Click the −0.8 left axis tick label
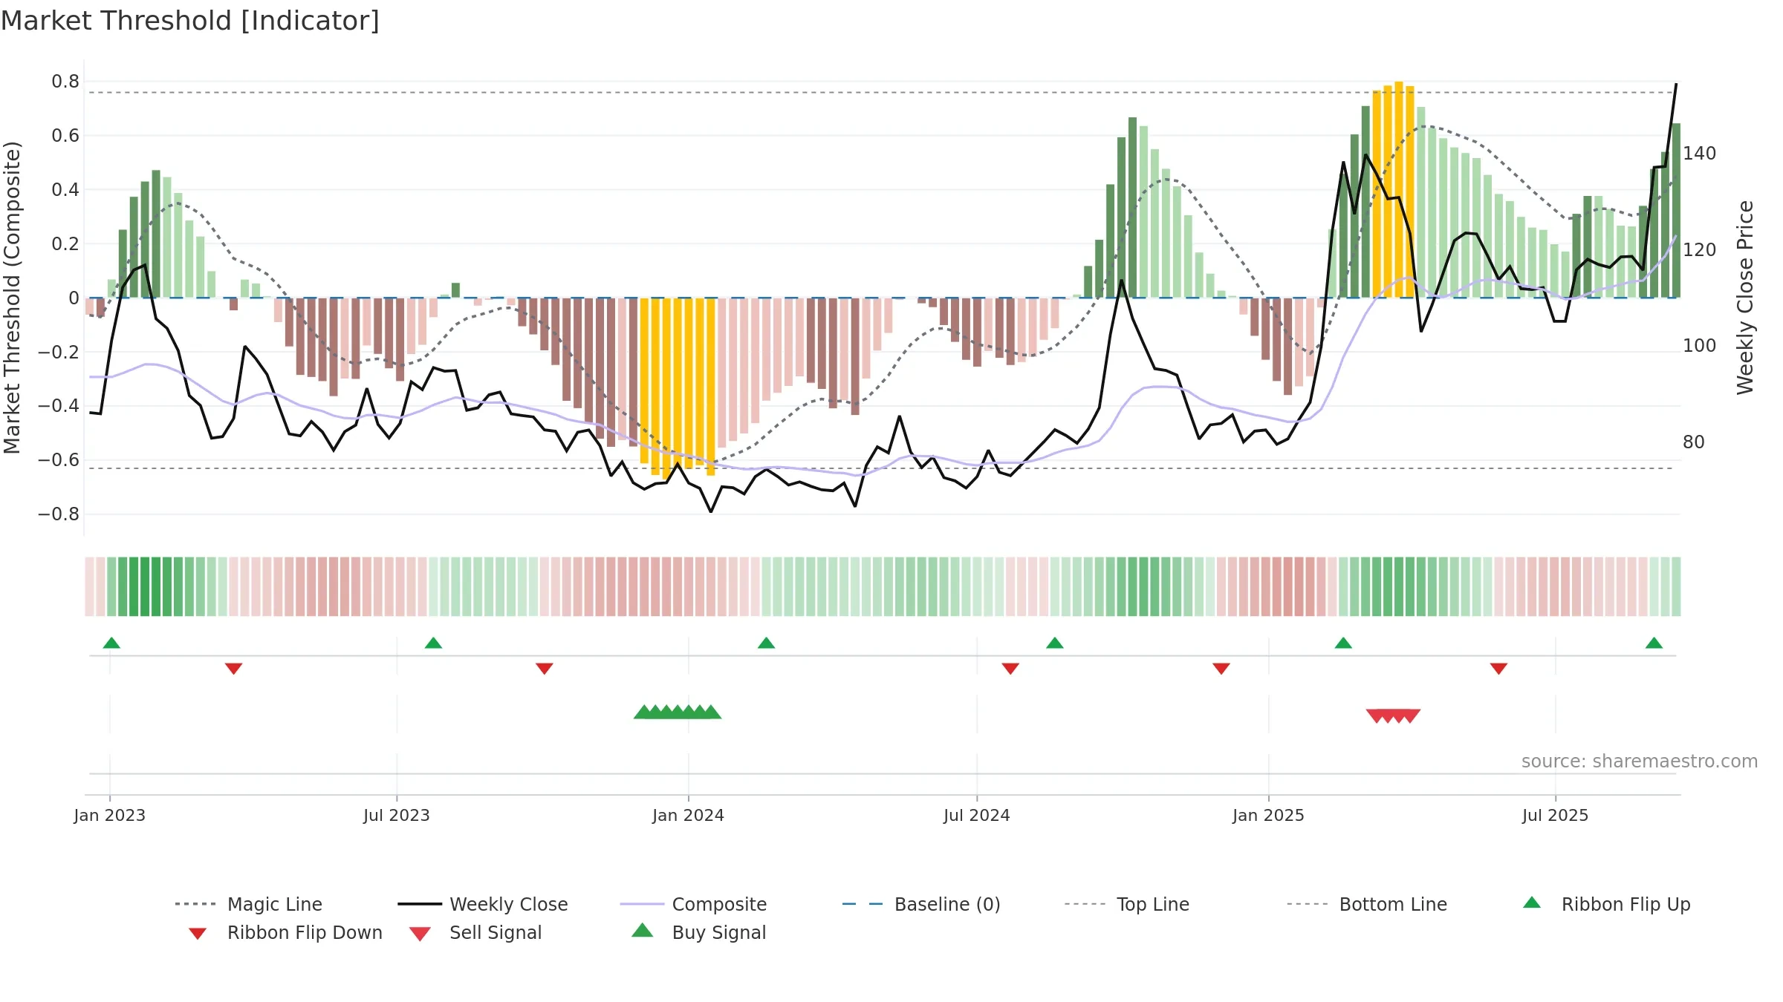 coord(59,514)
